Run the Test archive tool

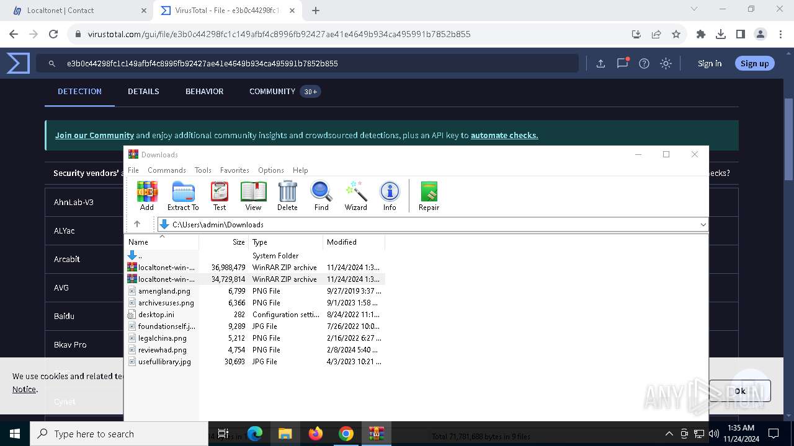[220, 196]
